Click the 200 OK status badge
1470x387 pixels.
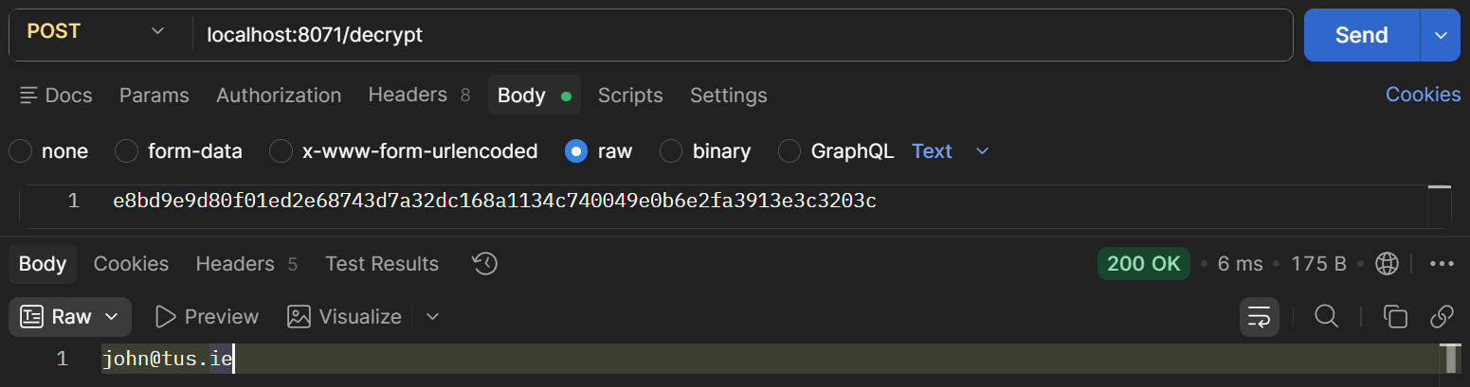[1144, 264]
